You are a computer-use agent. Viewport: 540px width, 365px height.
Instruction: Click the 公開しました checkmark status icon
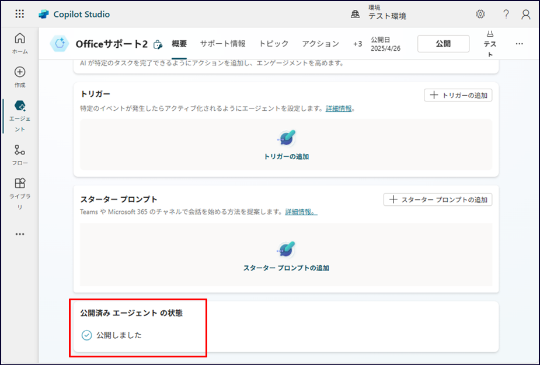point(86,335)
